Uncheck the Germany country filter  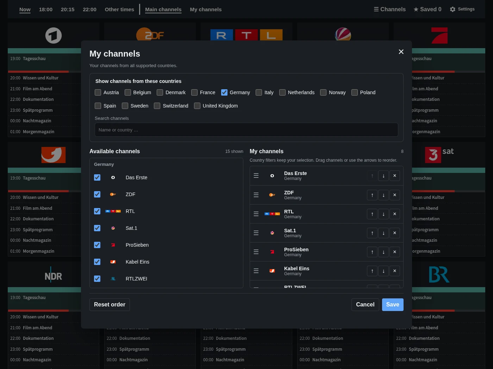224,92
